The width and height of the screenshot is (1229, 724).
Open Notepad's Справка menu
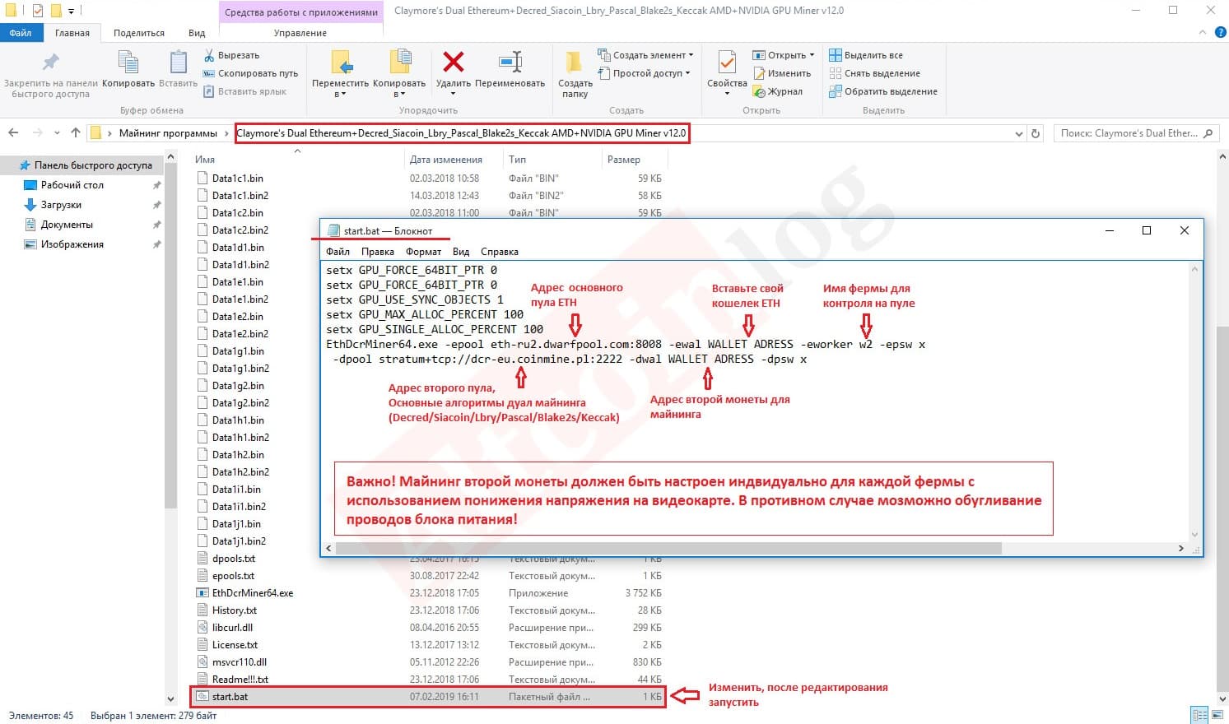click(500, 252)
